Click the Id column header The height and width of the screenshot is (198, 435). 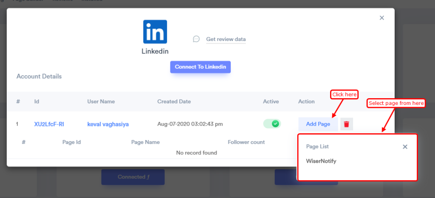[x=37, y=102]
